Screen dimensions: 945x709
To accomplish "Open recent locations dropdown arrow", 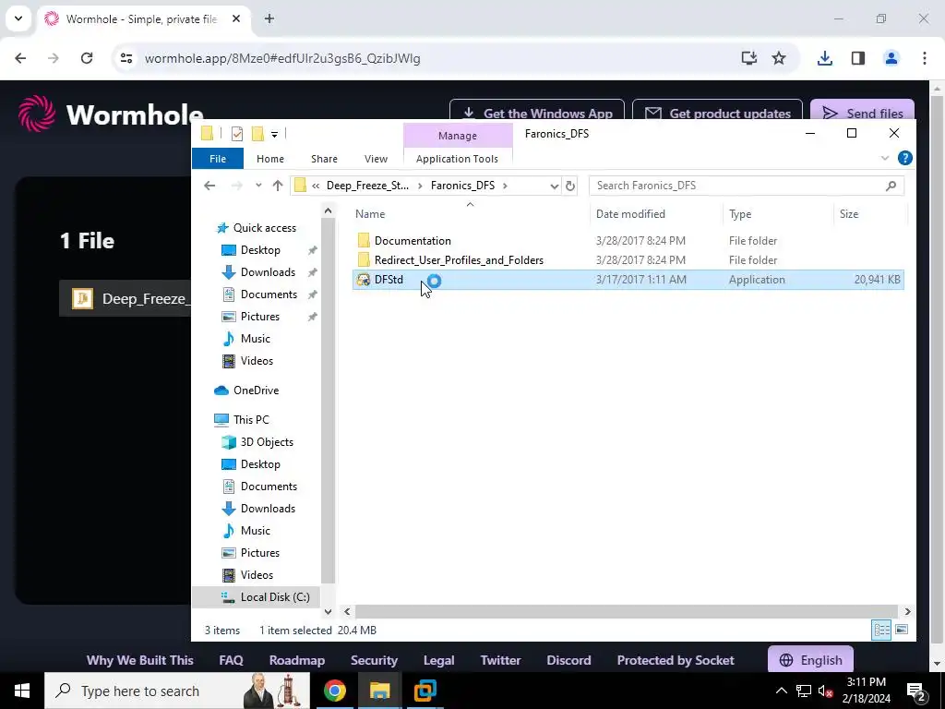I will pyautogui.click(x=258, y=186).
